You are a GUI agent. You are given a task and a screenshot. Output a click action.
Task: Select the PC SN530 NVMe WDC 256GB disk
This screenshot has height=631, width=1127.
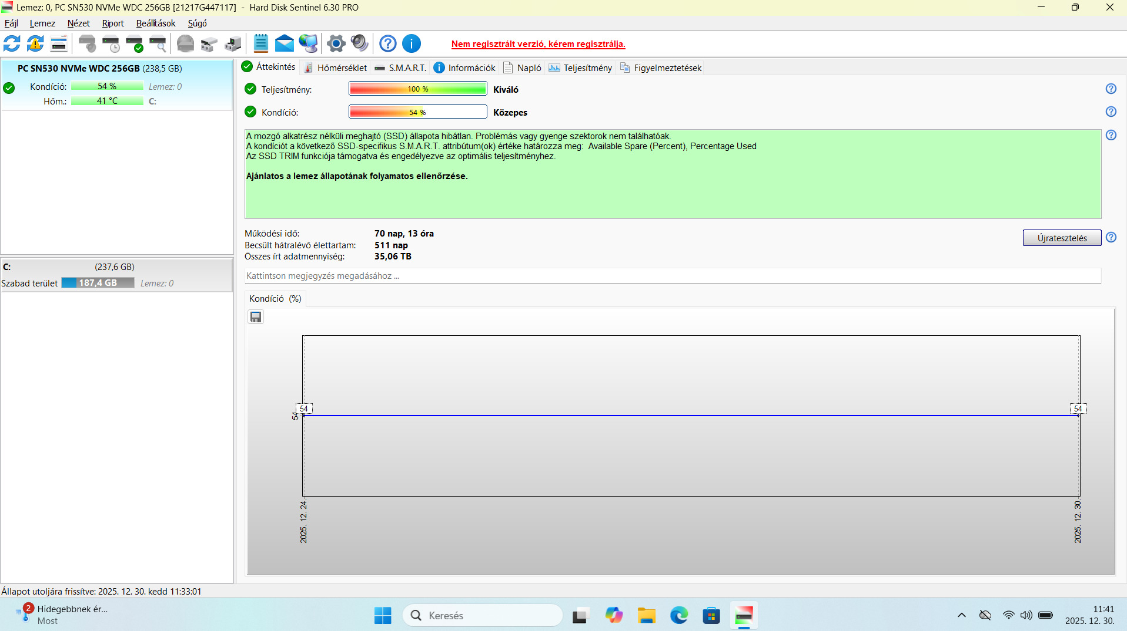coord(116,85)
